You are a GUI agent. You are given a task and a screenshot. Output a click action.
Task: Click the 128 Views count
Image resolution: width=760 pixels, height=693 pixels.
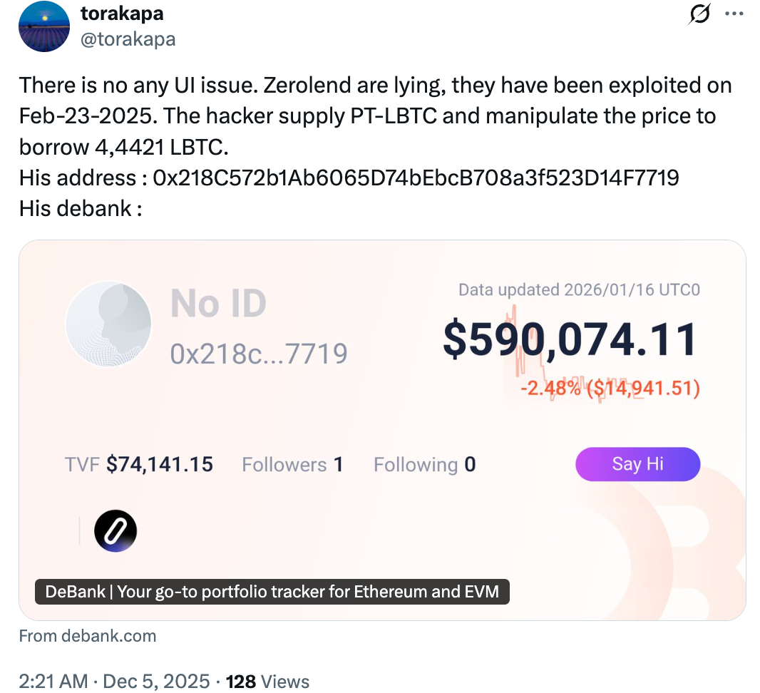[267, 682]
